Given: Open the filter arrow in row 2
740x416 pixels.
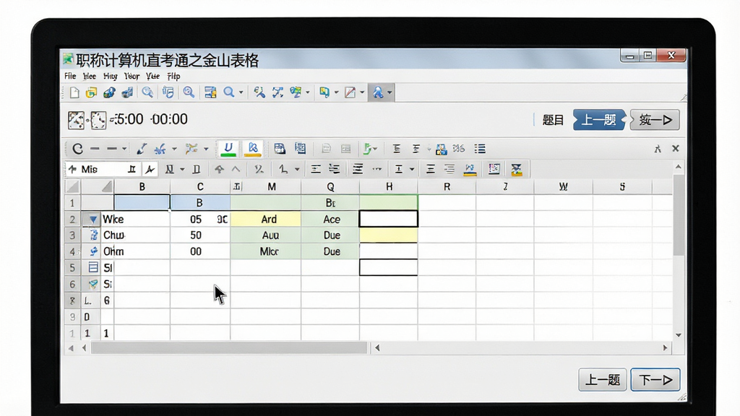Looking at the screenshot, I should 93,220.
